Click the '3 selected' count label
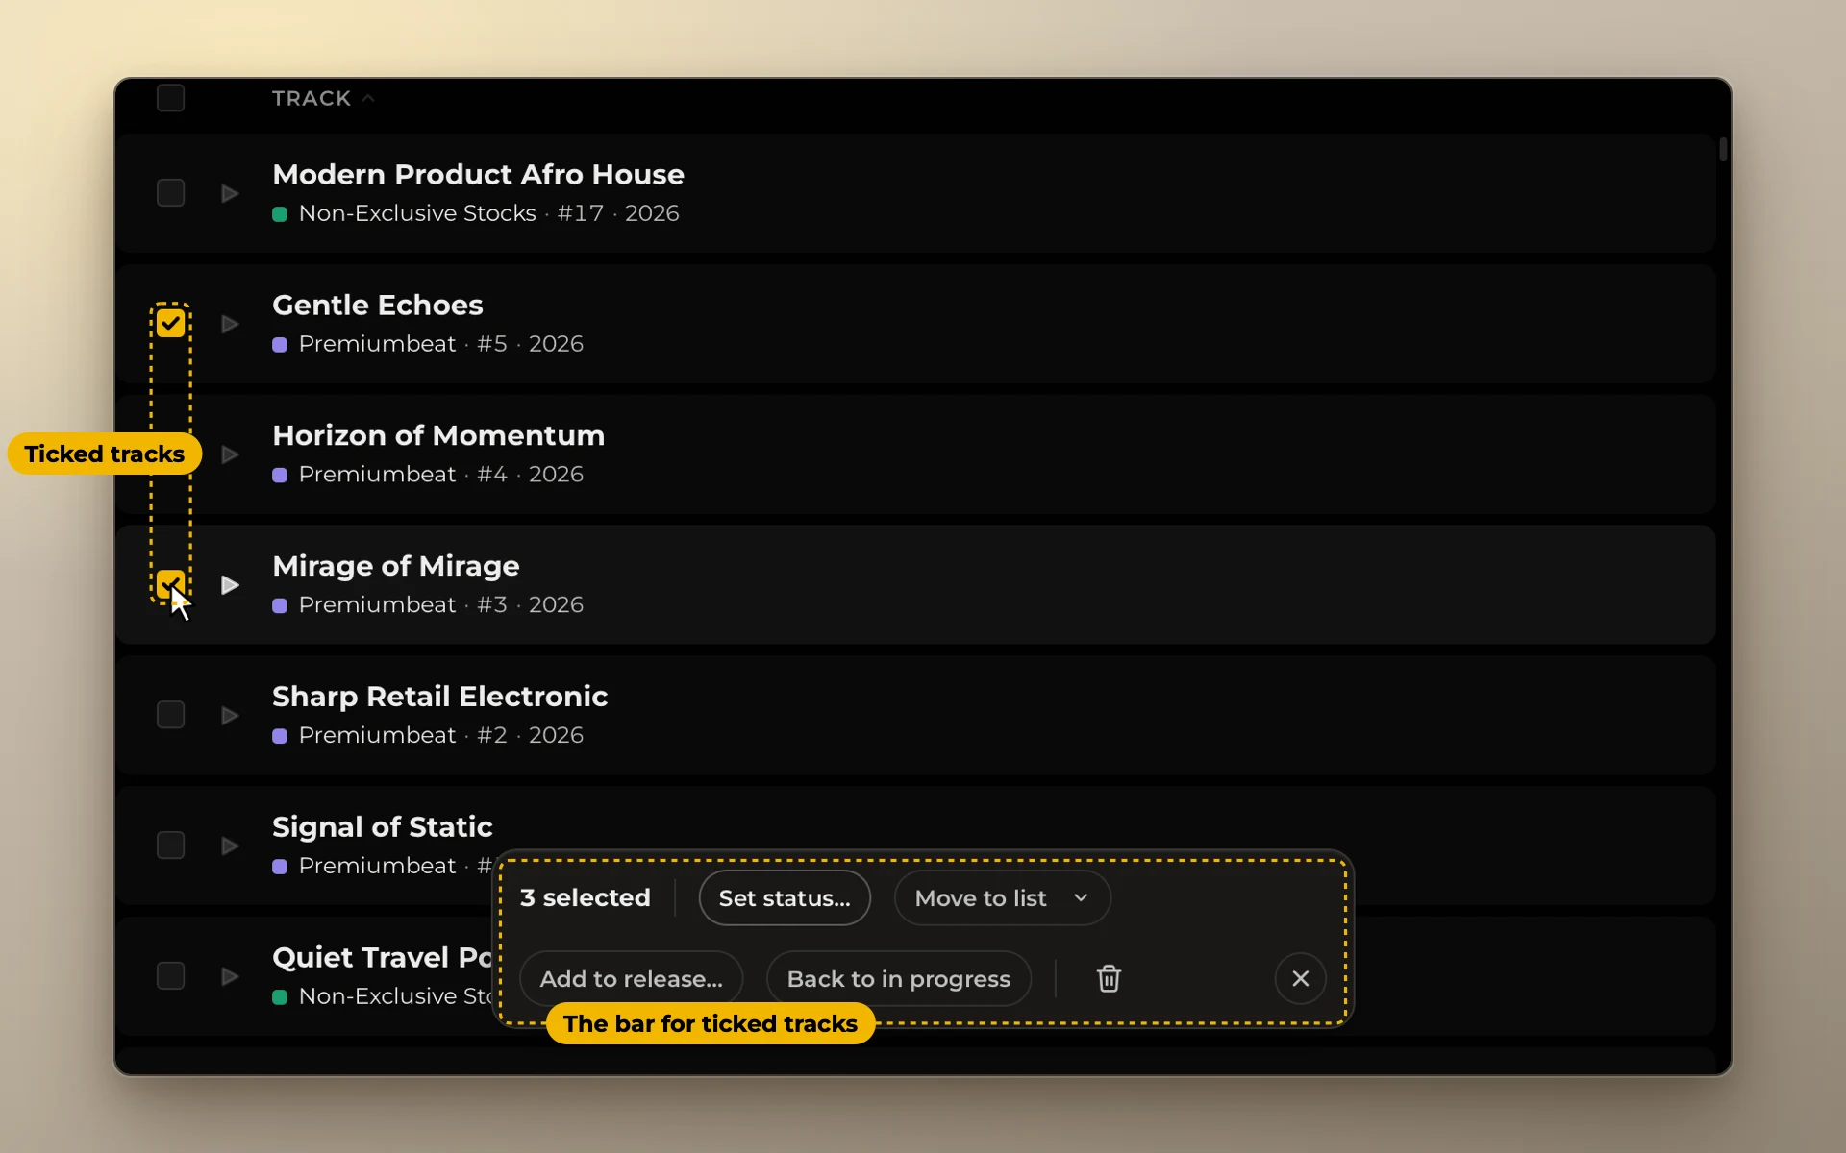The width and height of the screenshot is (1846, 1153). (586, 897)
